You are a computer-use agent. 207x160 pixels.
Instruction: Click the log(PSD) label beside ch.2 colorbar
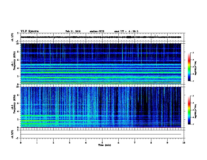195,111
